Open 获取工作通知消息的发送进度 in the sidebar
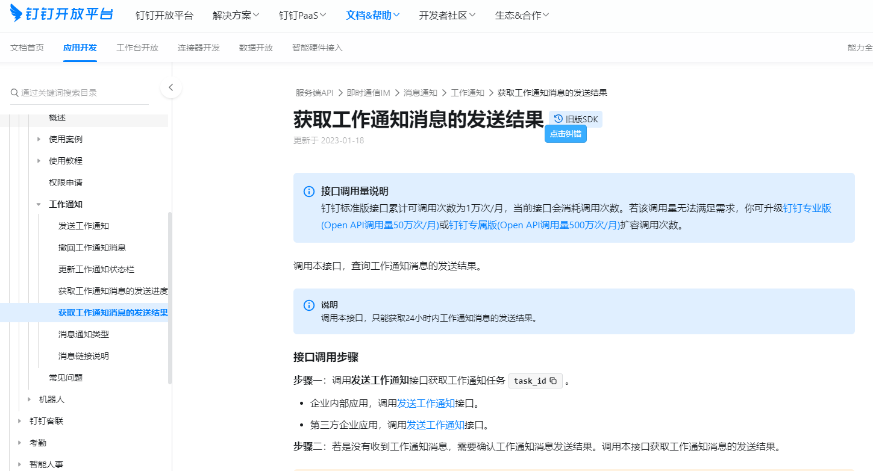The image size is (873, 471). (x=113, y=291)
